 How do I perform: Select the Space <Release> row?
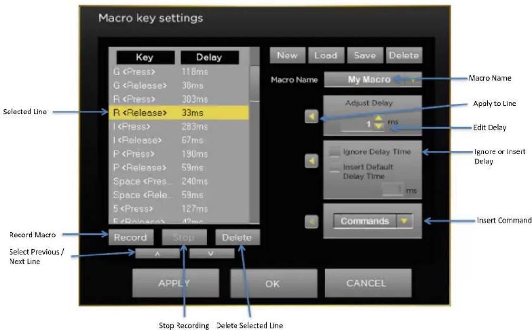coord(179,195)
